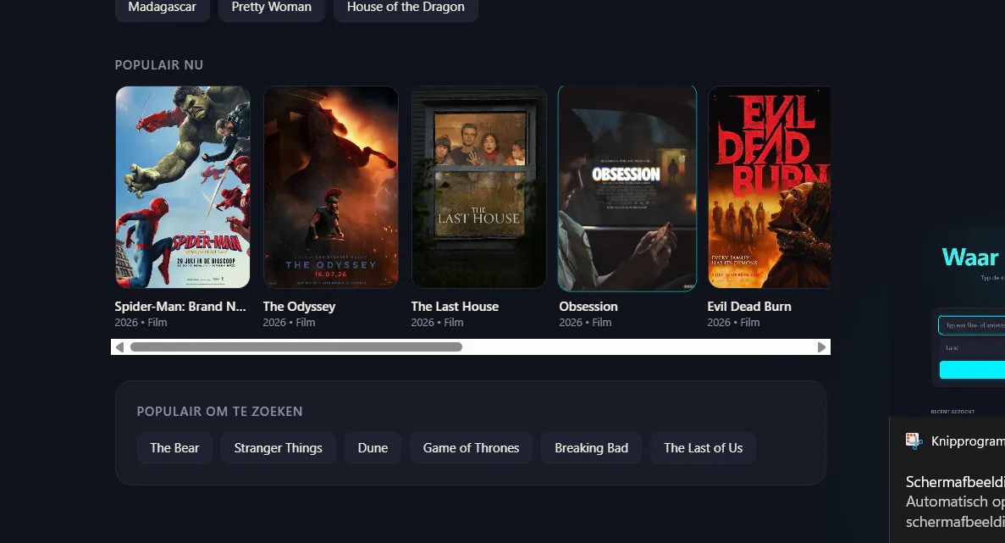Click the Knipprogramma notification title
This screenshot has height=543, width=1005.
968,441
